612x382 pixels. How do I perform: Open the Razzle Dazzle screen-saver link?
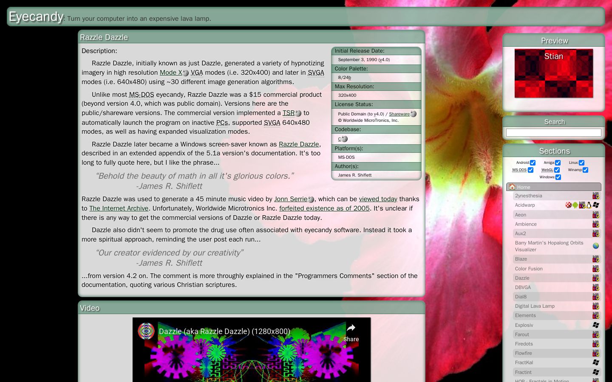299,144
